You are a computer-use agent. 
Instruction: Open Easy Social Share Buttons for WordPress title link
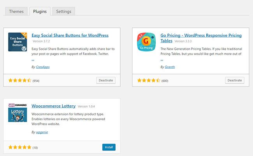(70, 35)
